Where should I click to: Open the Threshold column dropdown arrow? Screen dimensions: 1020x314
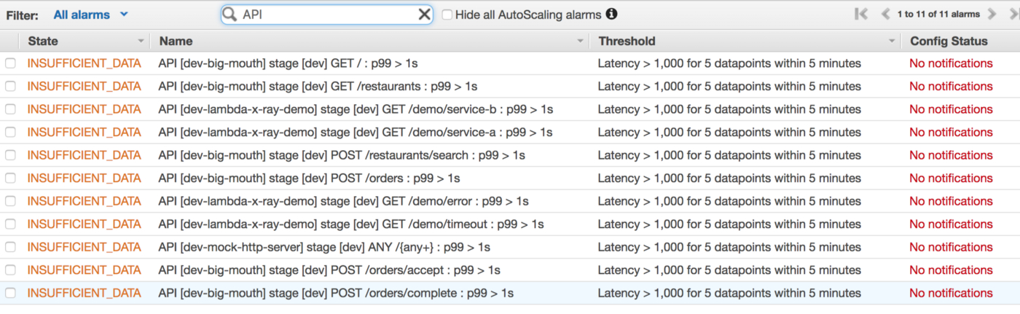pyautogui.click(x=892, y=42)
